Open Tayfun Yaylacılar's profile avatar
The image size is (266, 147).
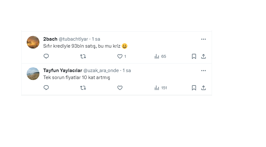click(33, 74)
